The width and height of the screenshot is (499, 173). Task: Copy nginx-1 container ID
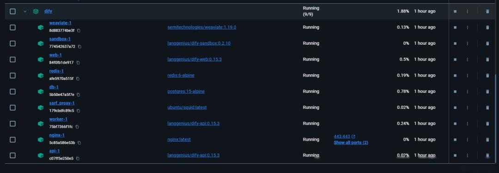point(79,143)
